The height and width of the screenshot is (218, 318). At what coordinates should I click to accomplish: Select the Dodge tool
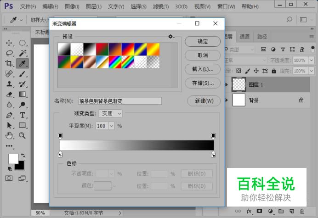pos(23,105)
